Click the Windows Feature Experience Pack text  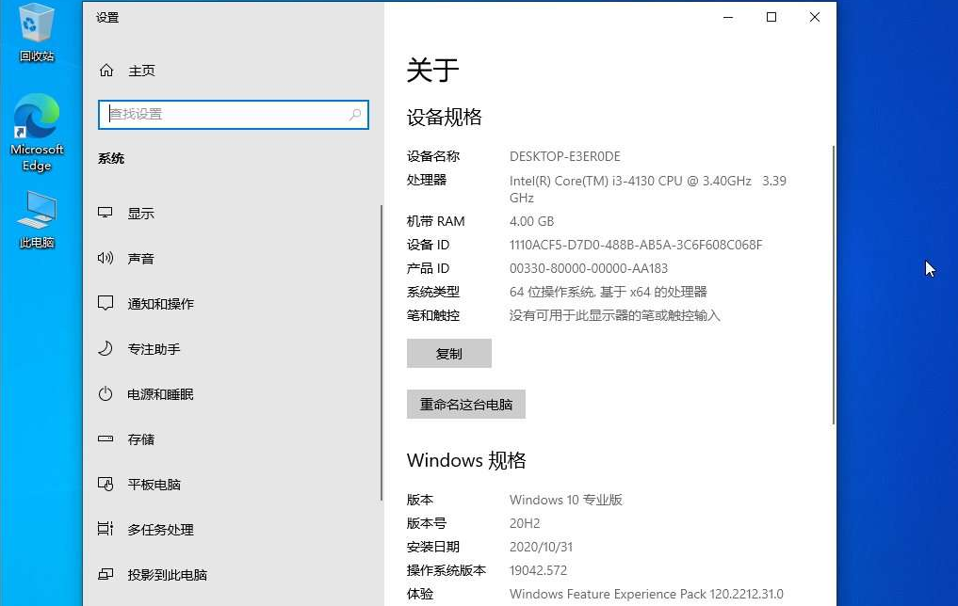coord(646,594)
